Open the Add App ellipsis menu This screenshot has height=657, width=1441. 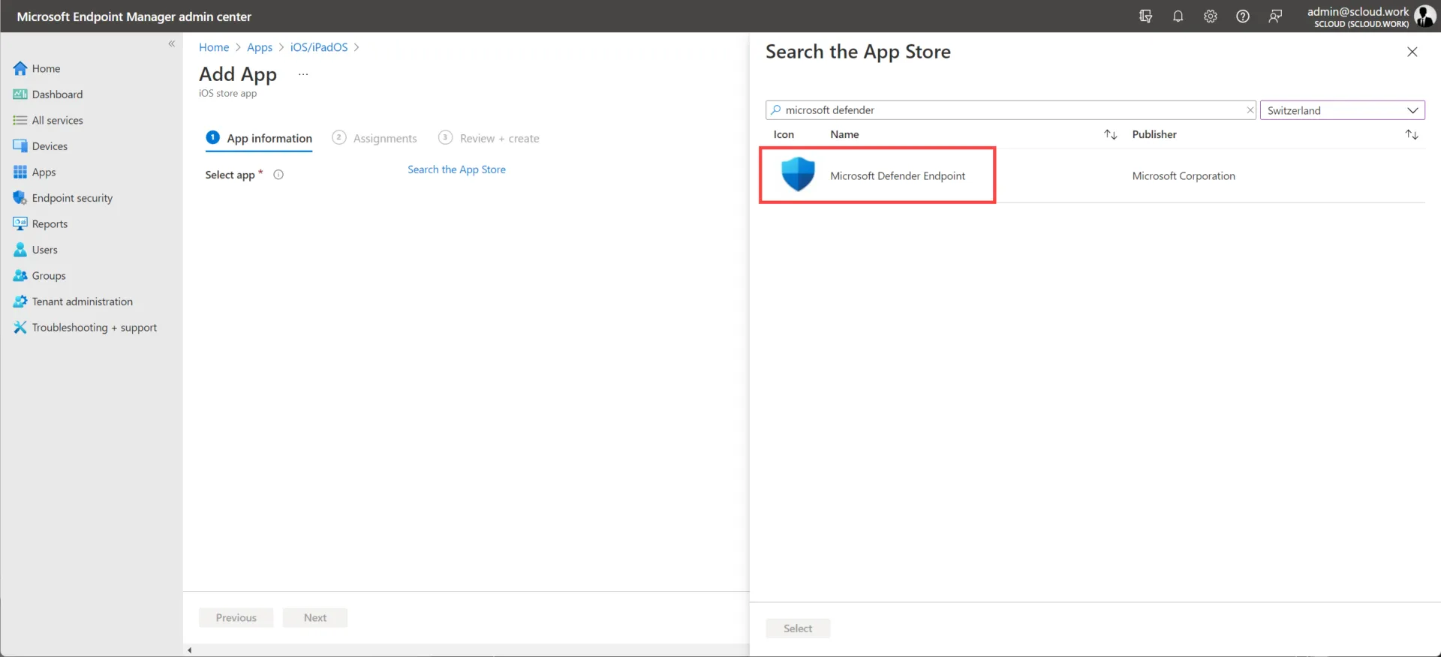coord(303,74)
